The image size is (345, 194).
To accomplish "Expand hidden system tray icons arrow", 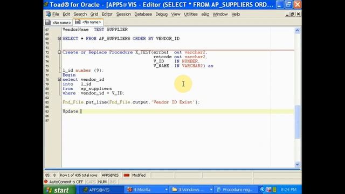I will [x=262, y=190].
